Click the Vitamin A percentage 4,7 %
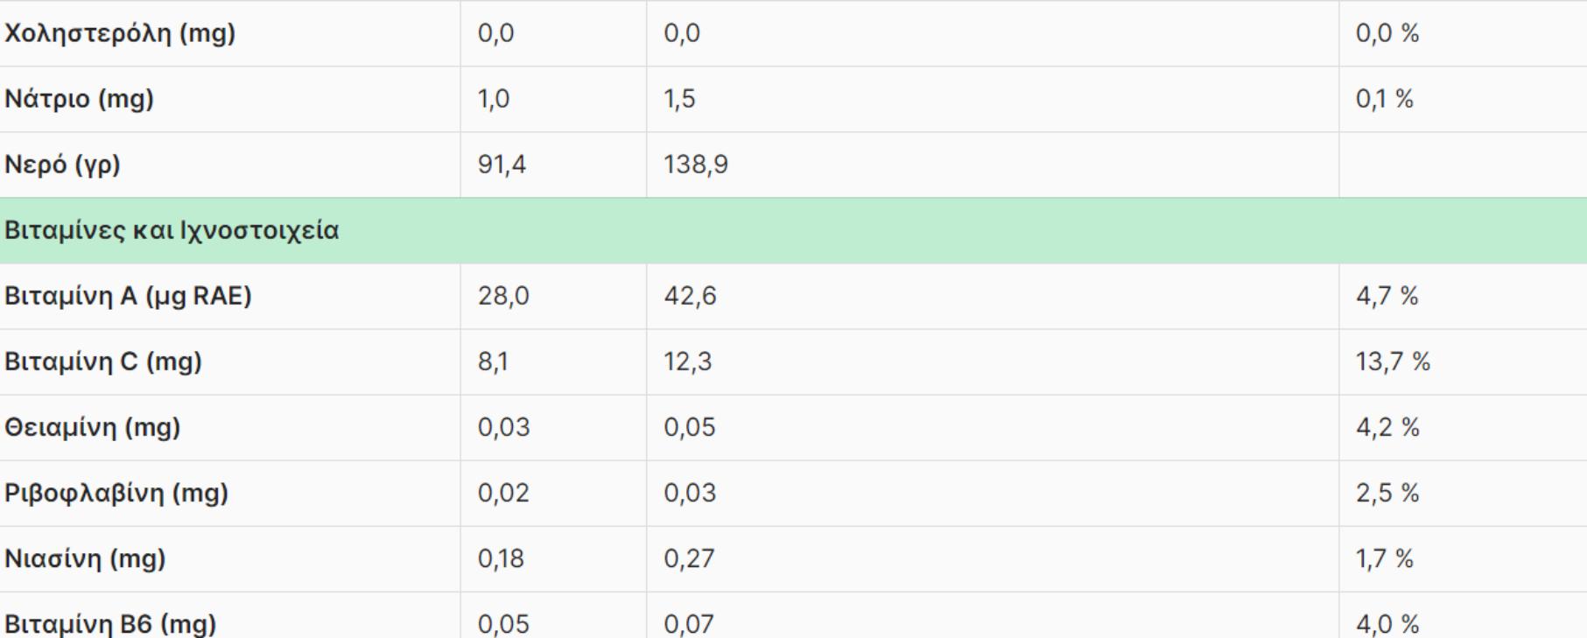1587x638 pixels. pos(1387,296)
